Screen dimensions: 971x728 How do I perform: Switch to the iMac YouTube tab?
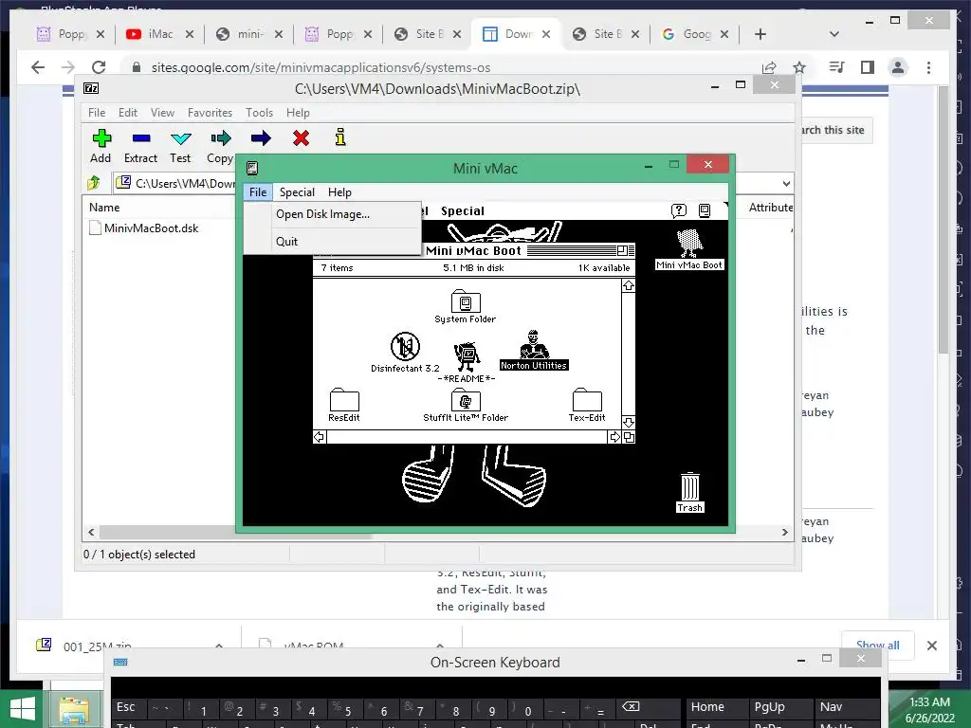point(159,34)
